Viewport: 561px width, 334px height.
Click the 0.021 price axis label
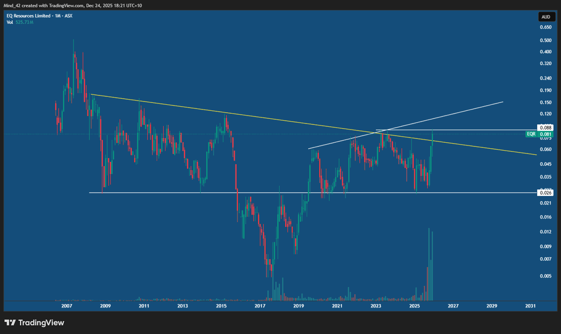coord(545,203)
